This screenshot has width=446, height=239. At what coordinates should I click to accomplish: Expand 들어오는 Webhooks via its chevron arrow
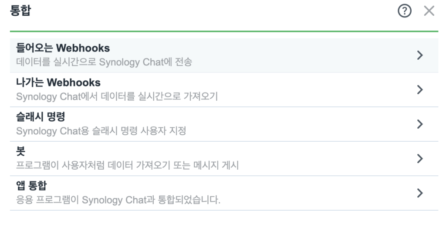tap(420, 55)
